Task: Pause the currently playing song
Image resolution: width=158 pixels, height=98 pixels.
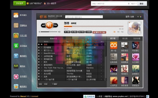Action: [x=49, y=25]
